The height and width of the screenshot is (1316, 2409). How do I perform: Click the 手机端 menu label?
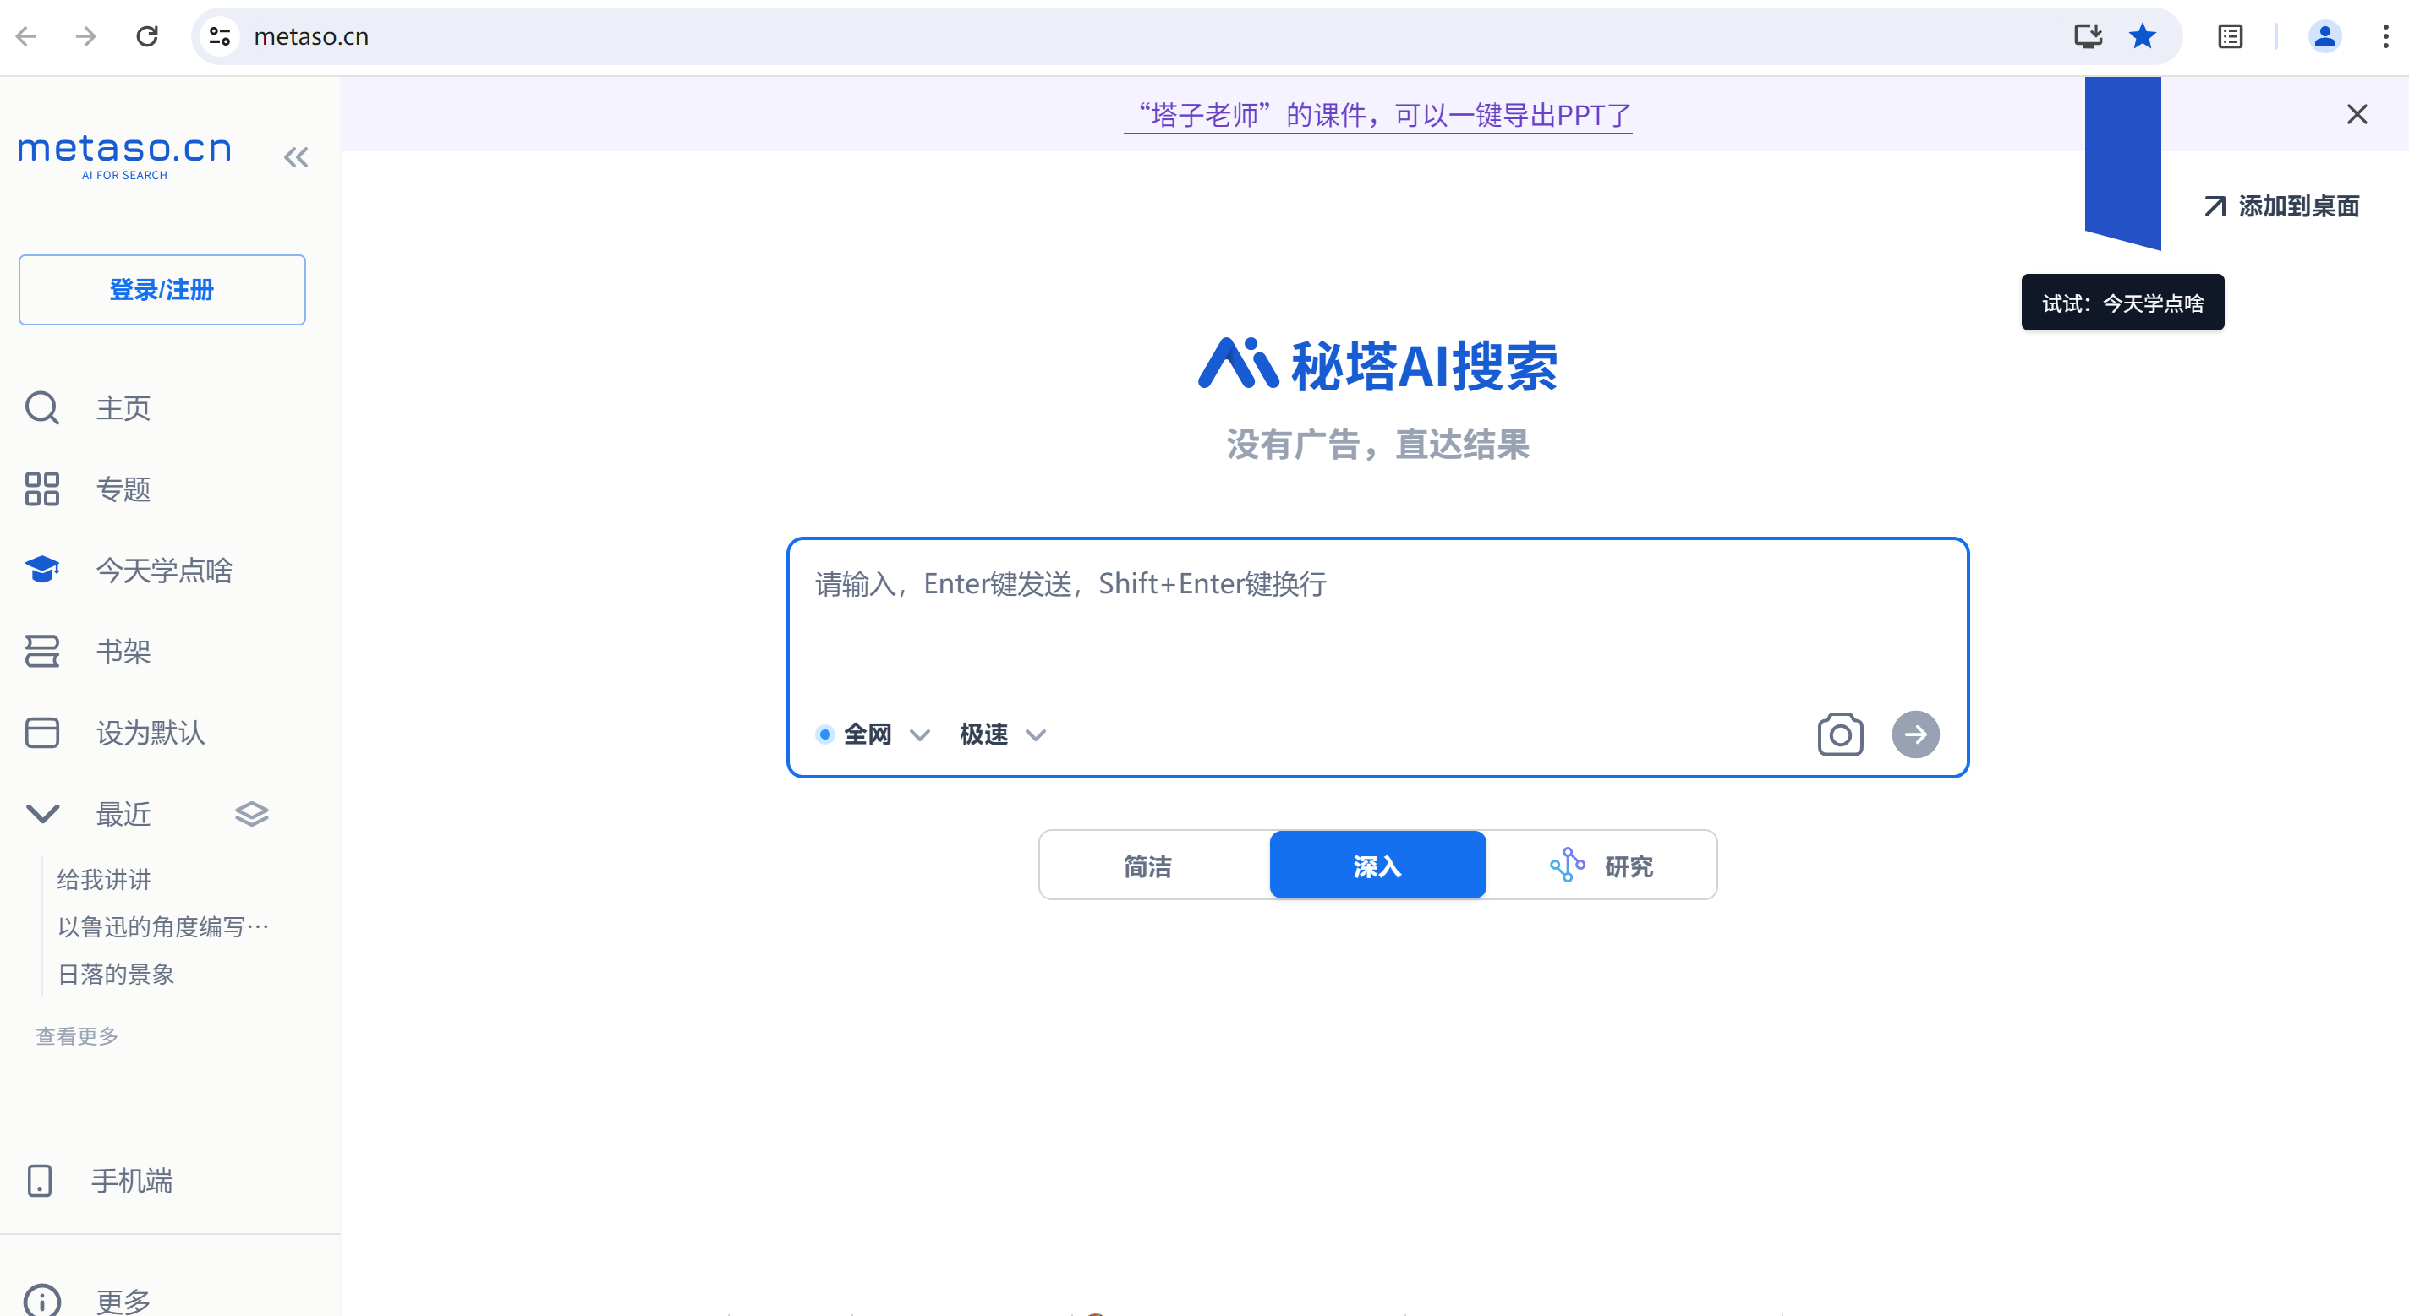click(x=132, y=1181)
